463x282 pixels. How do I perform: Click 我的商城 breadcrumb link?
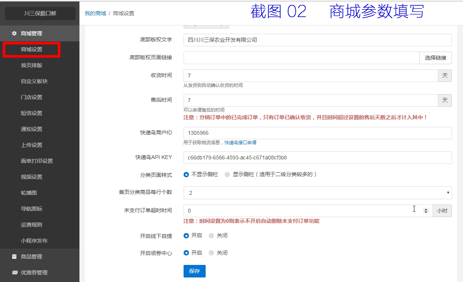click(x=95, y=13)
